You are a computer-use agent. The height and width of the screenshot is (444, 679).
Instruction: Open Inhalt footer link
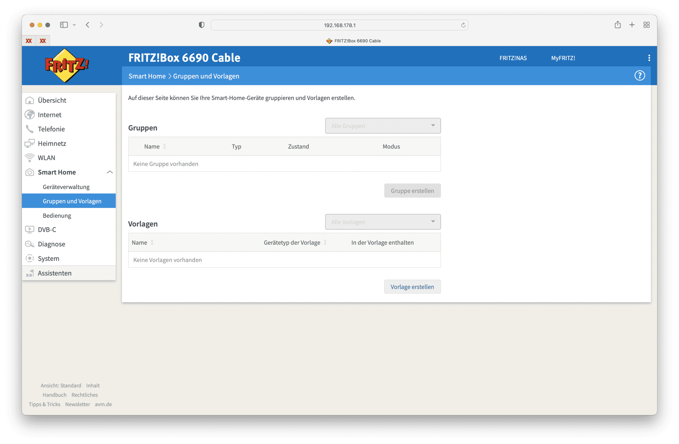click(93, 385)
